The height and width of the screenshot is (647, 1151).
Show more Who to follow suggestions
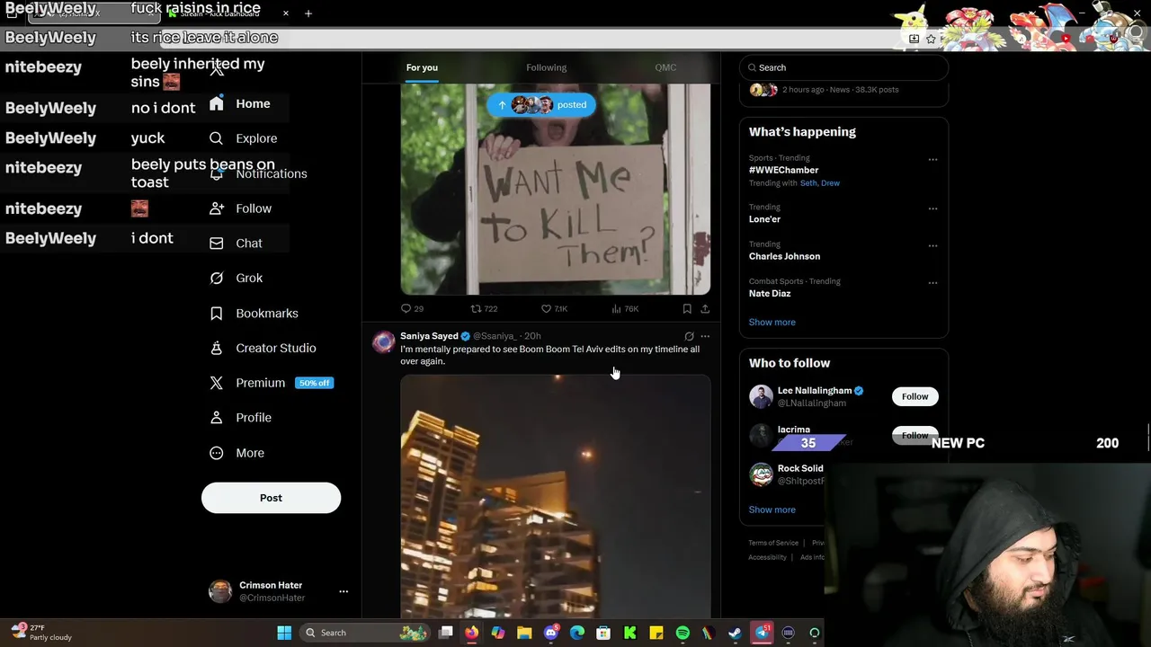click(772, 510)
